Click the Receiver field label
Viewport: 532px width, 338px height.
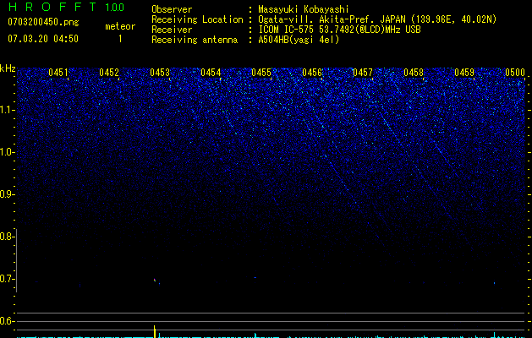click(x=172, y=30)
